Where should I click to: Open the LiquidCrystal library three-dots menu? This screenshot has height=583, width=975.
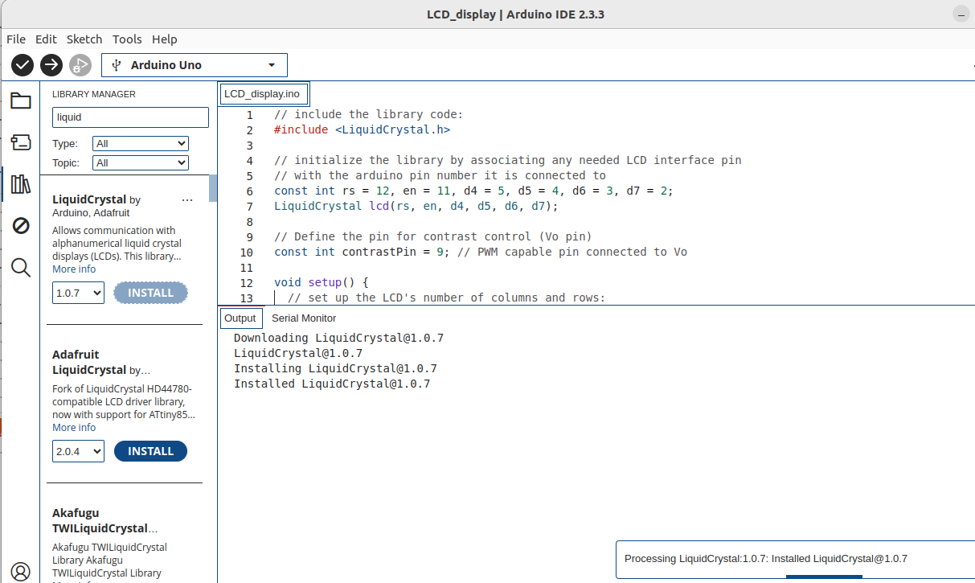coord(187,199)
